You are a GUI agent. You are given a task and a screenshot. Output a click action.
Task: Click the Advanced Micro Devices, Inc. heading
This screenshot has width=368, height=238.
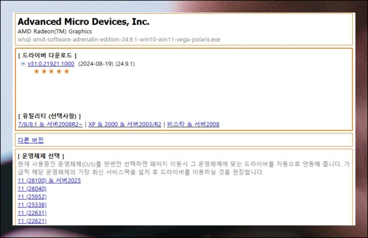pyautogui.click(x=83, y=22)
